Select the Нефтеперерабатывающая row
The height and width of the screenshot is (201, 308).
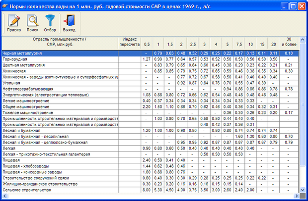(x=150, y=89)
